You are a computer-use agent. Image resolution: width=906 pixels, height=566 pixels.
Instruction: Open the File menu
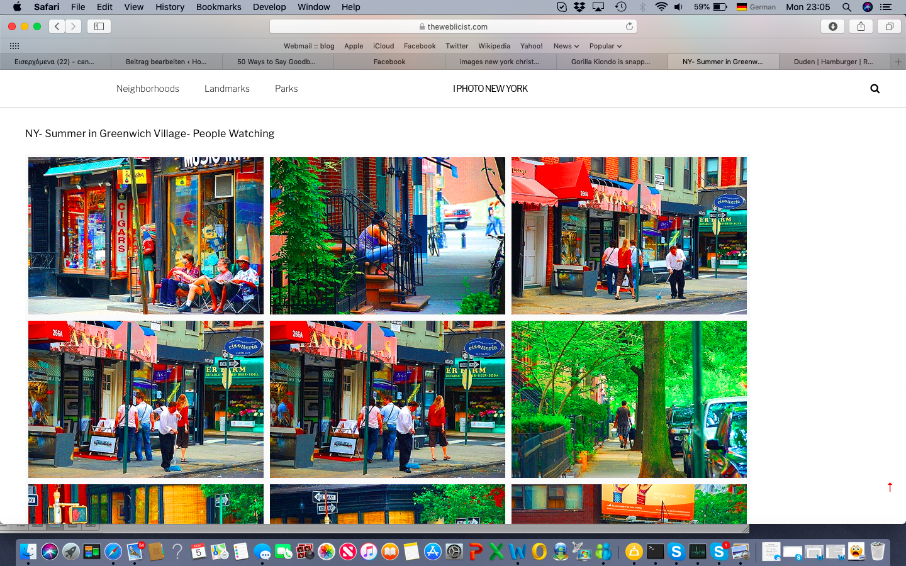(x=78, y=7)
